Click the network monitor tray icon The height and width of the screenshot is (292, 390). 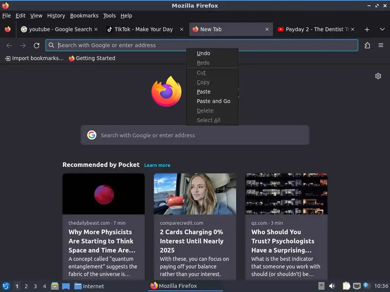[x=357, y=286]
